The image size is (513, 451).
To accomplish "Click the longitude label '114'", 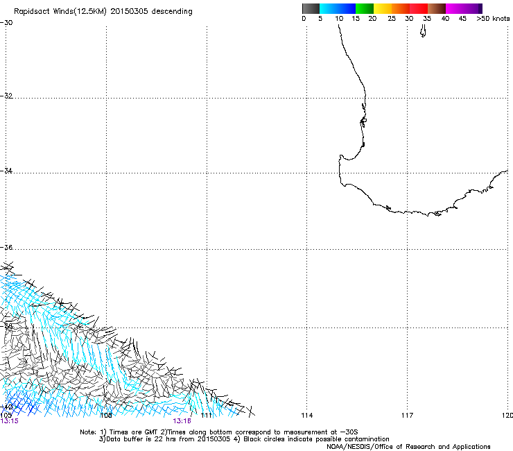I will click(307, 416).
